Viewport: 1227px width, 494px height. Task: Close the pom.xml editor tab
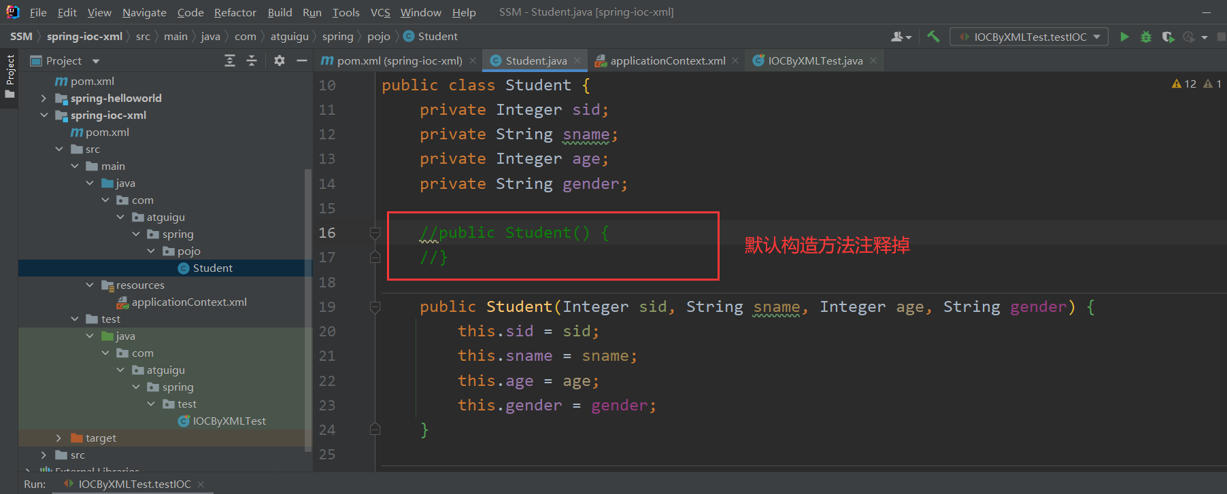473,61
